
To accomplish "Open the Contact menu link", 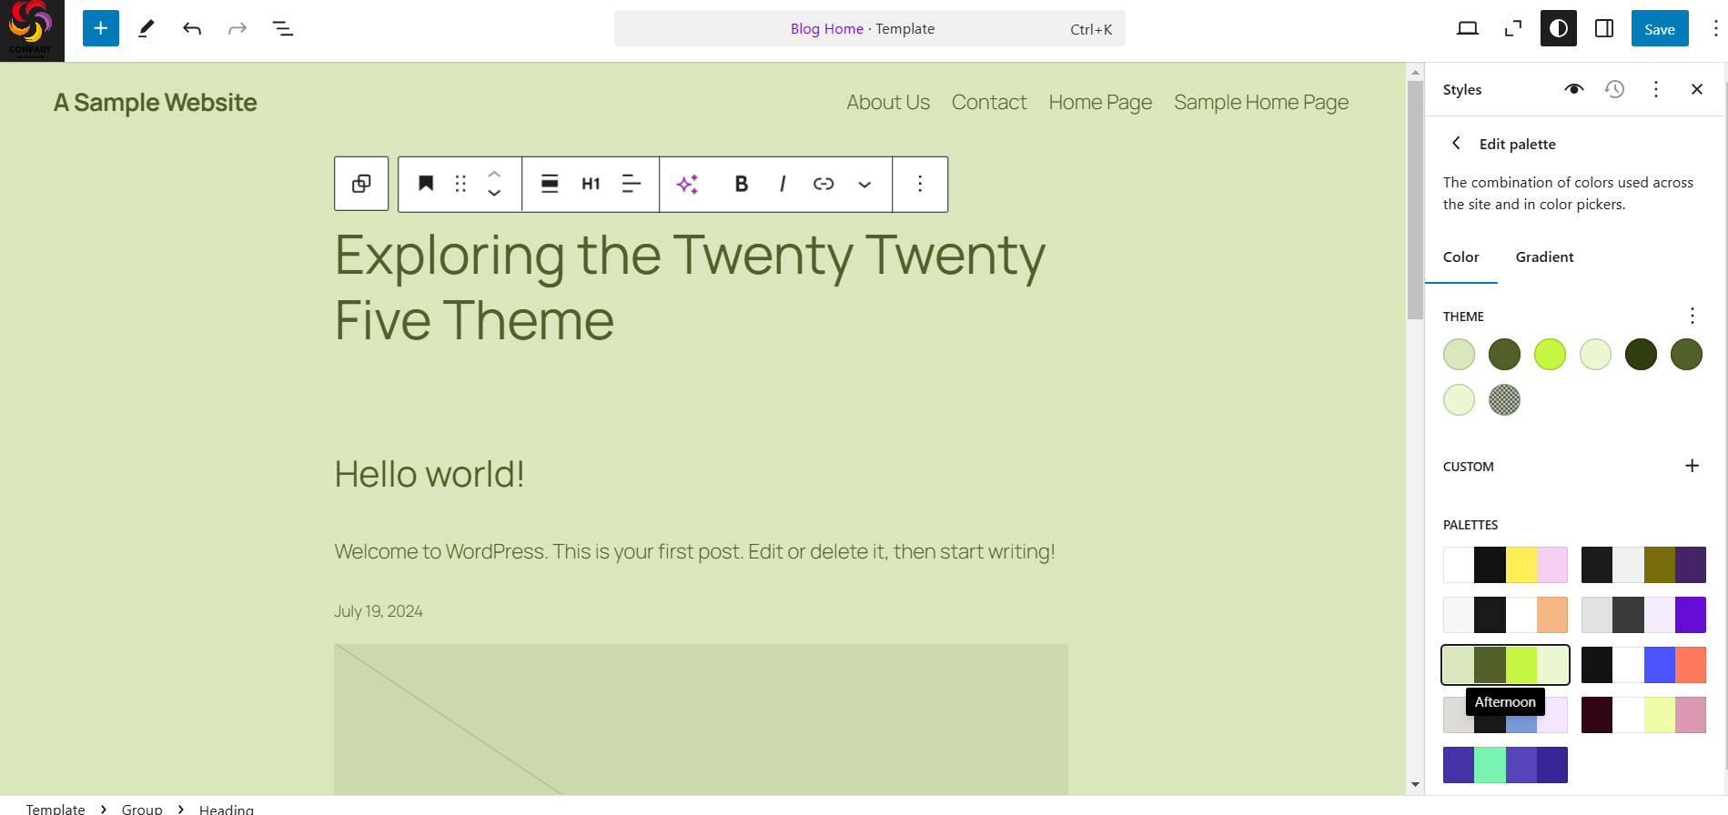I will [989, 103].
